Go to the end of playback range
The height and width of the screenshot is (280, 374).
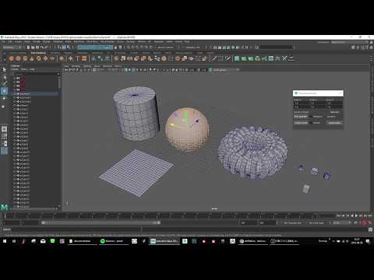(x=369, y=215)
